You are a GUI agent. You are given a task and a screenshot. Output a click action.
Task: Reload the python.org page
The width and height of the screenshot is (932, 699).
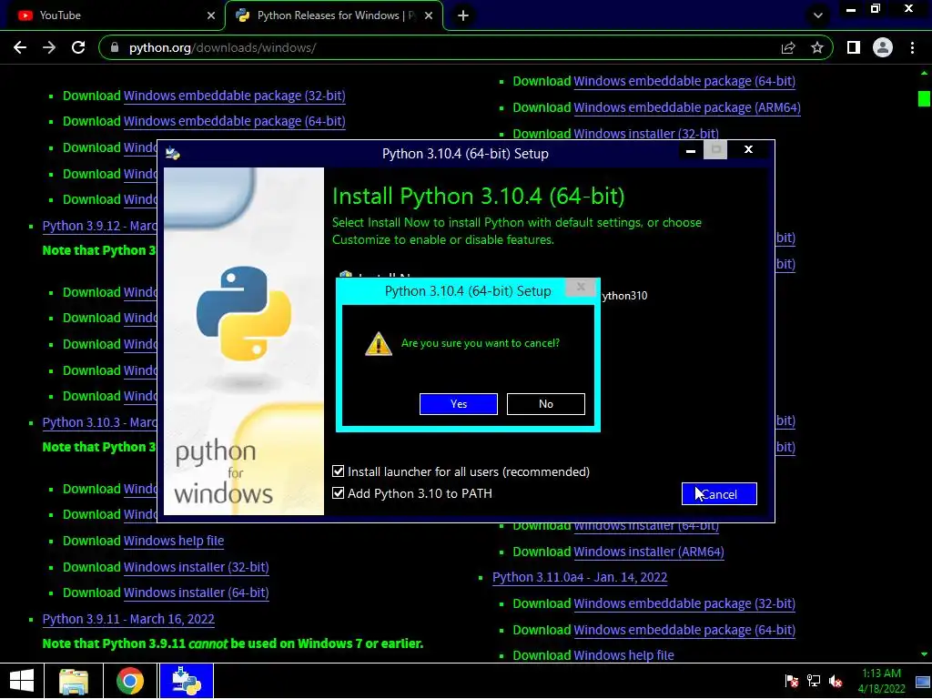coord(78,47)
